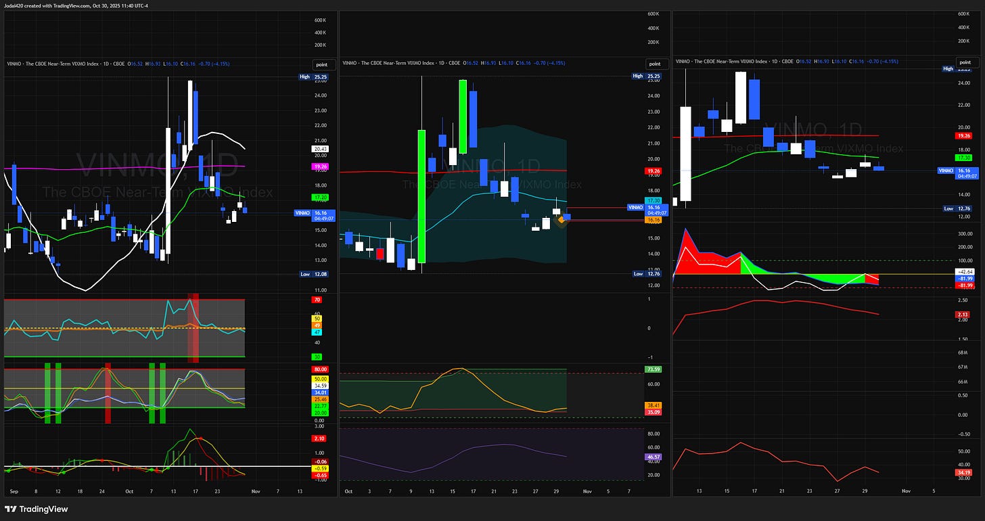The image size is (985, 521).
Task: Select the green 30 oversold level label
Action: pyautogui.click(x=317, y=356)
